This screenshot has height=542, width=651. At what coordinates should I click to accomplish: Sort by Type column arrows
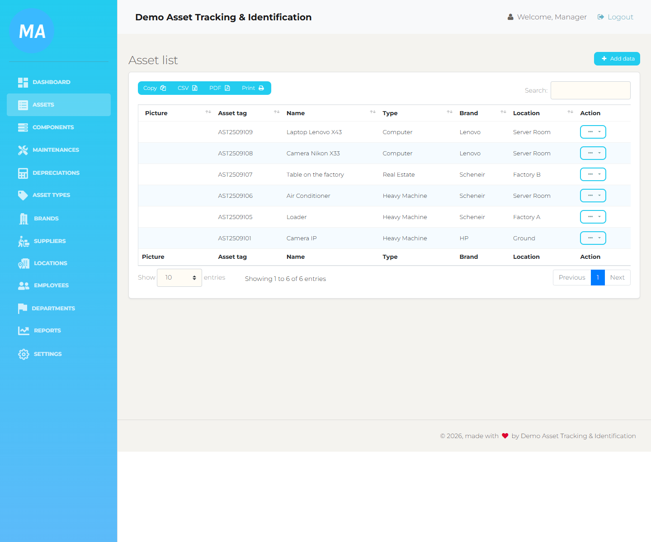[x=449, y=112]
